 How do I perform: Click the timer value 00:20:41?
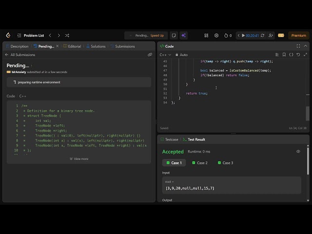click(252, 36)
